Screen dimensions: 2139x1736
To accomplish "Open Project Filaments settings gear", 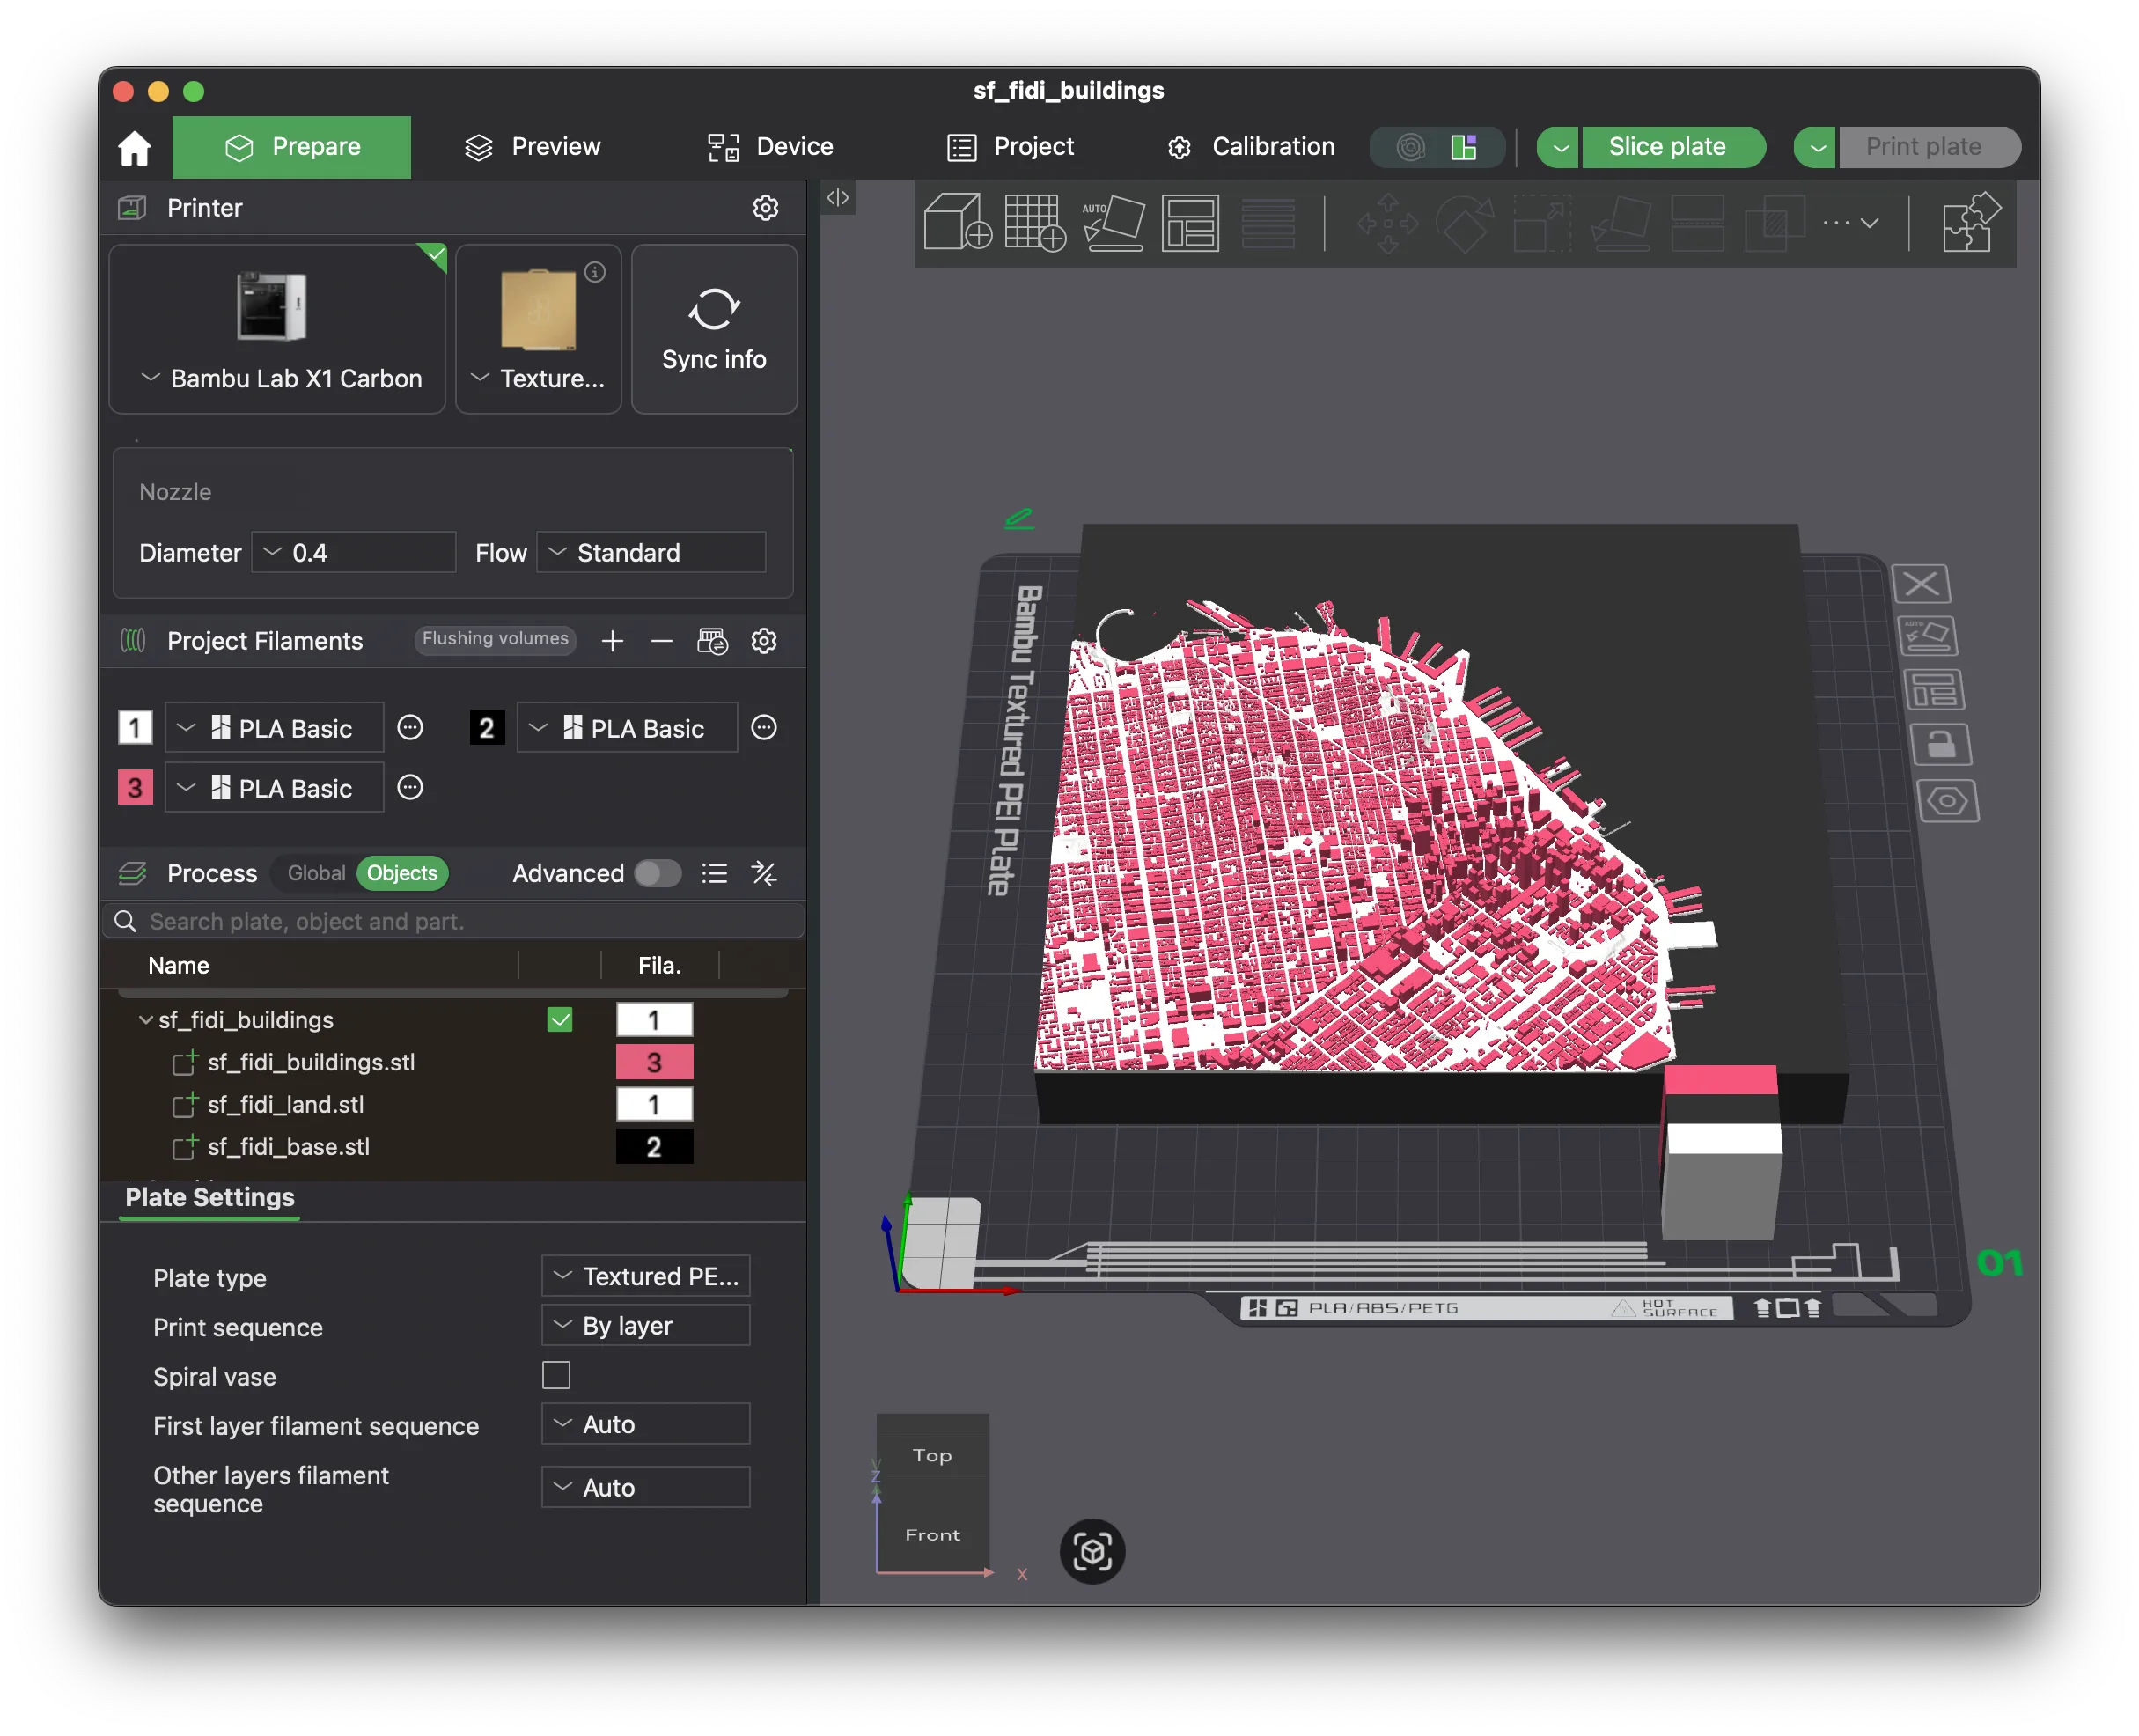I will (x=764, y=641).
